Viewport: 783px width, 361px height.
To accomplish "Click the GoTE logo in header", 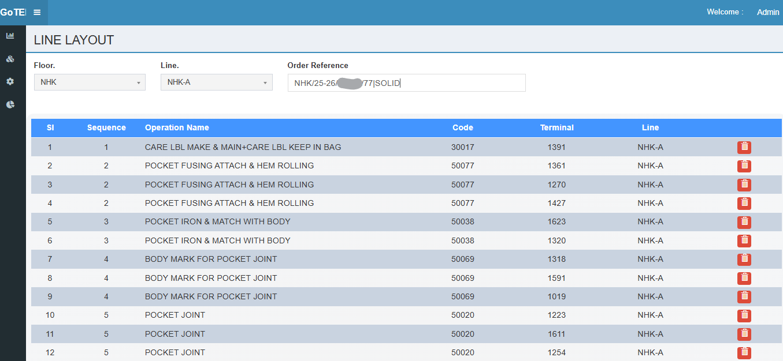I will (13, 12).
